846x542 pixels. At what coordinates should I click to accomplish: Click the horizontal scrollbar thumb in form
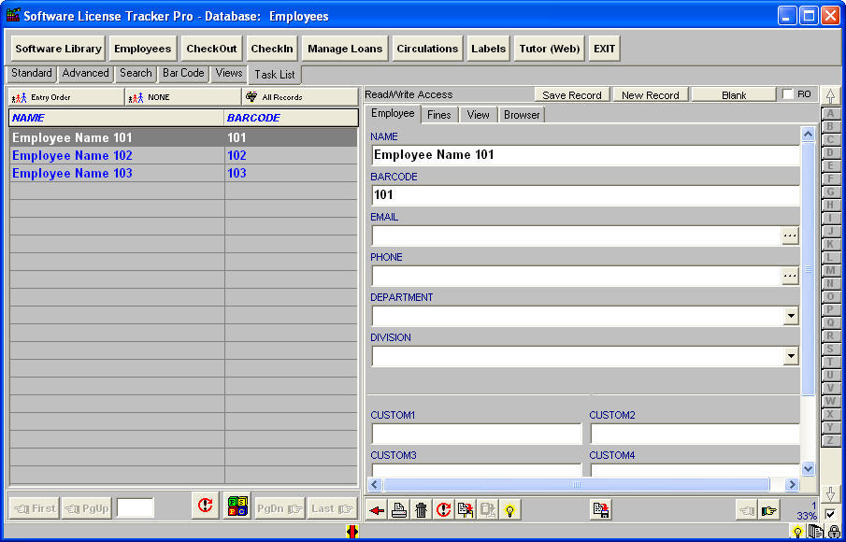coord(576,484)
